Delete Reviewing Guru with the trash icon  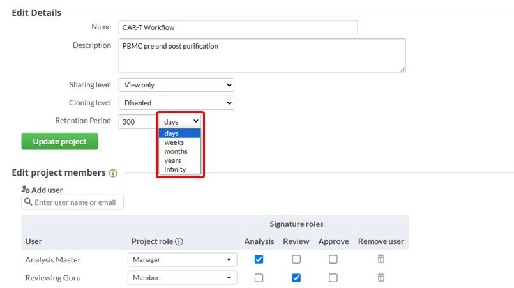pyautogui.click(x=381, y=277)
